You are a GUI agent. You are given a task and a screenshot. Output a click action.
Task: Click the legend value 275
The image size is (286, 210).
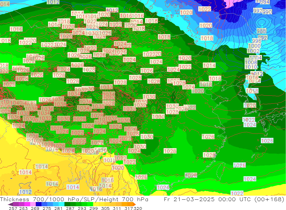47,208
